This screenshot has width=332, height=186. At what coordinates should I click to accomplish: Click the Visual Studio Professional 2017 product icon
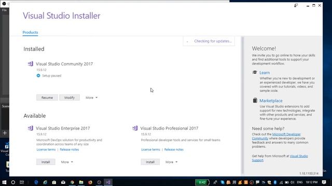pos(135,128)
